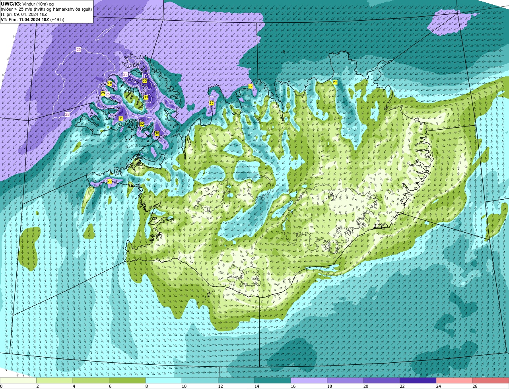The width and height of the screenshot is (509, 389).
Task: Click the header text 'hviður > 25 m/s (hvítt)'
Action: pyautogui.click(x=23, y=9)
